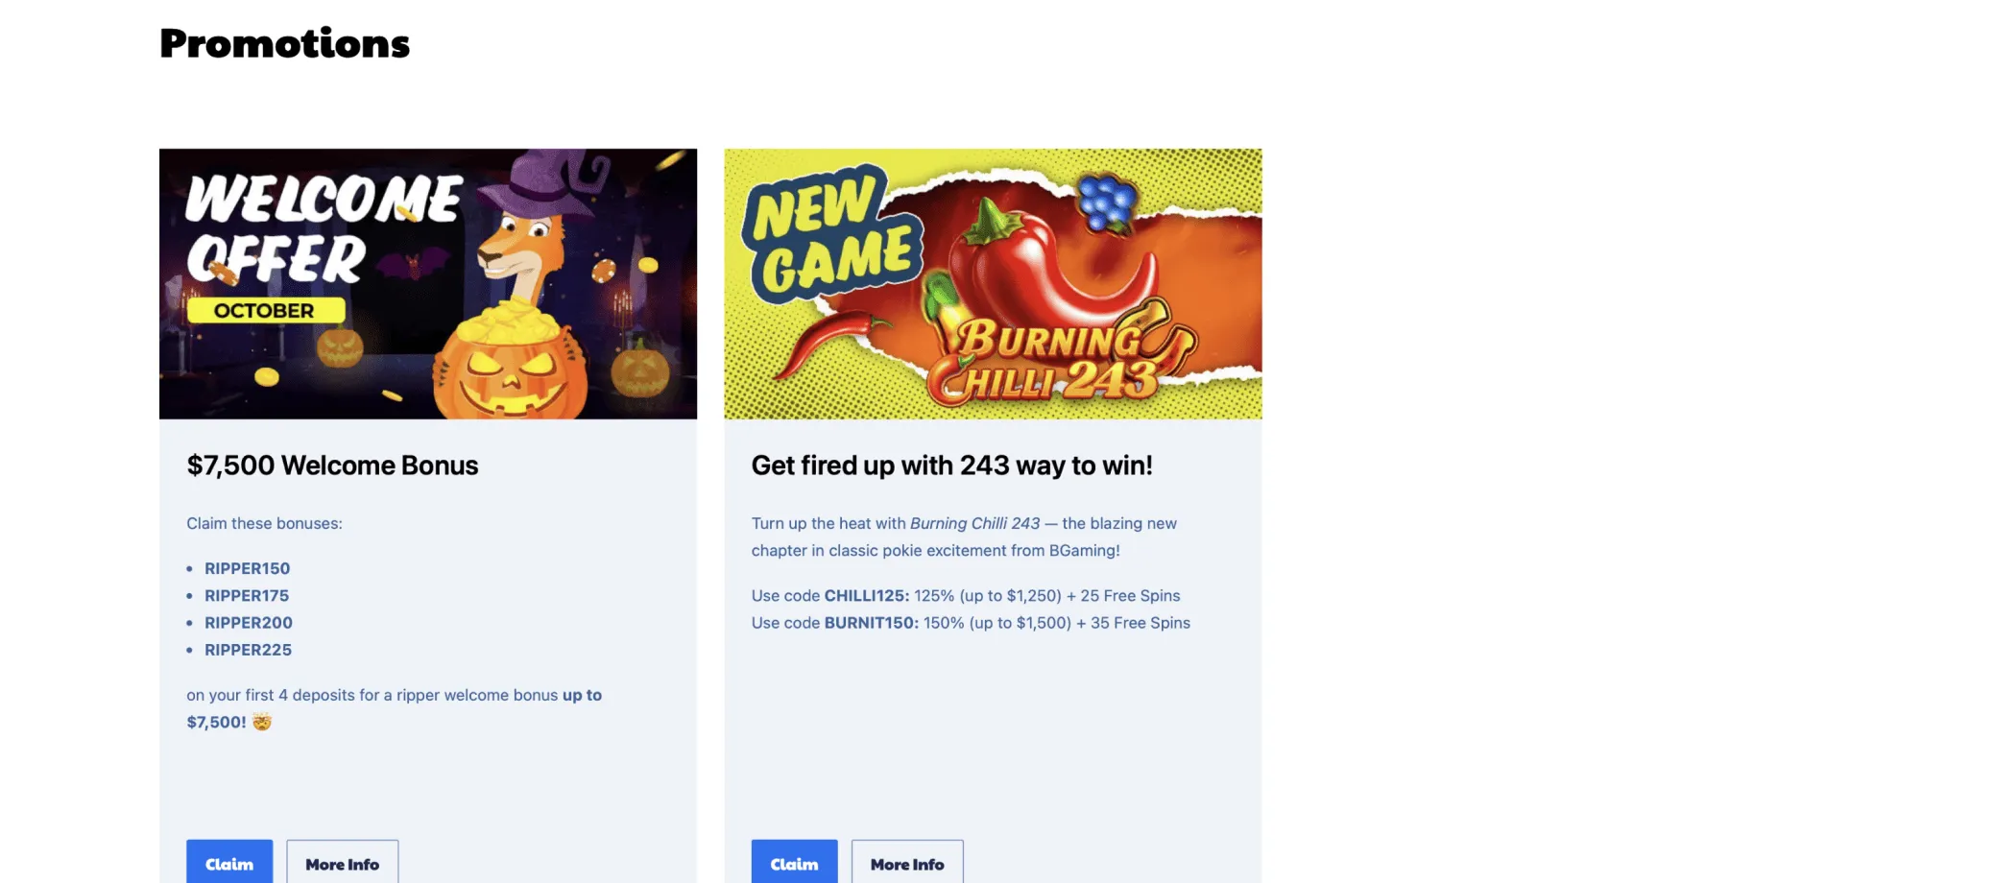Screen dimensions: 1993x883
Task: Click the Get fired up with 243 heading
Action: 951,465
